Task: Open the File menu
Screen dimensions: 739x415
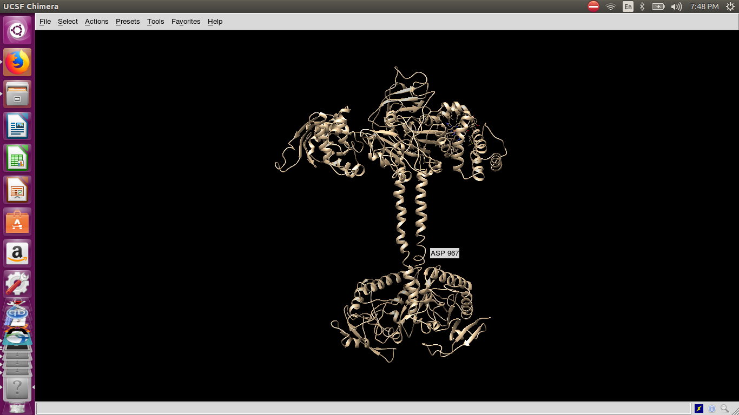Action: [45, 22]
